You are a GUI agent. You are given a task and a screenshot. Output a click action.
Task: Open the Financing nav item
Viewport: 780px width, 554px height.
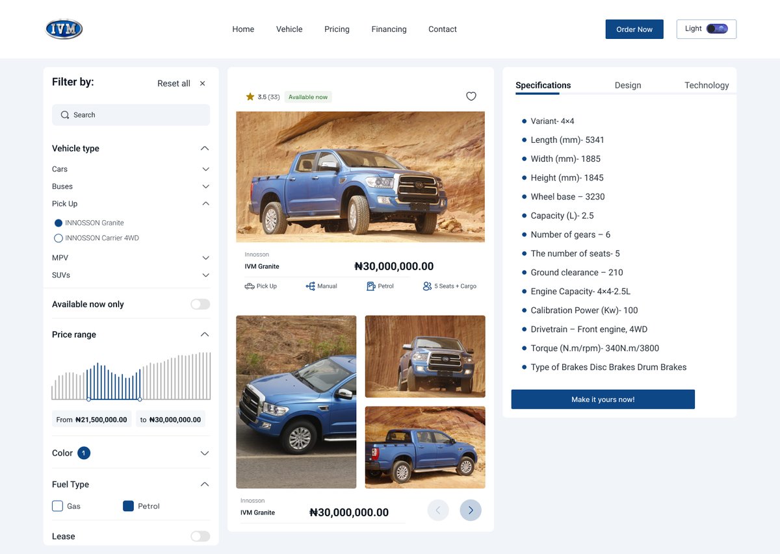coord(389,29)
